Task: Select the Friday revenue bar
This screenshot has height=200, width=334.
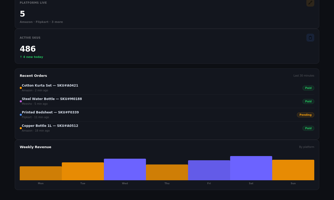Action: tap(209, 170)
